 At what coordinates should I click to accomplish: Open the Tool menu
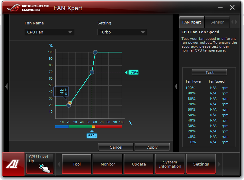[77, 164]
